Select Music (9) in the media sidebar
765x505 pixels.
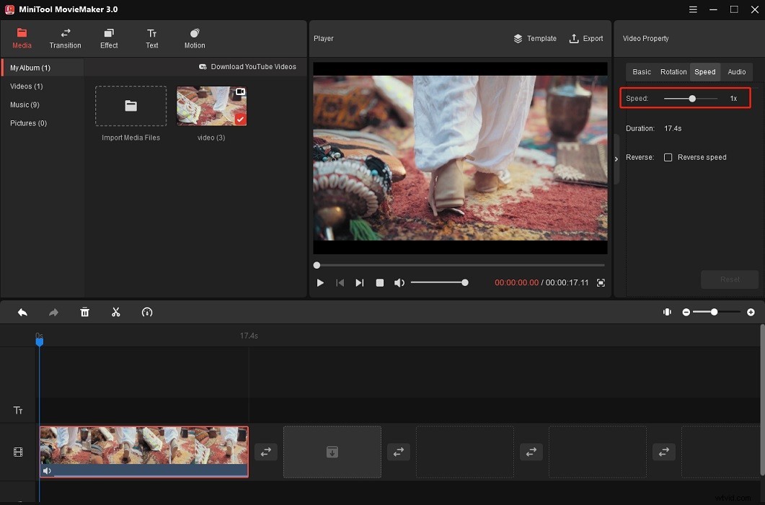[x=26, y=104]
